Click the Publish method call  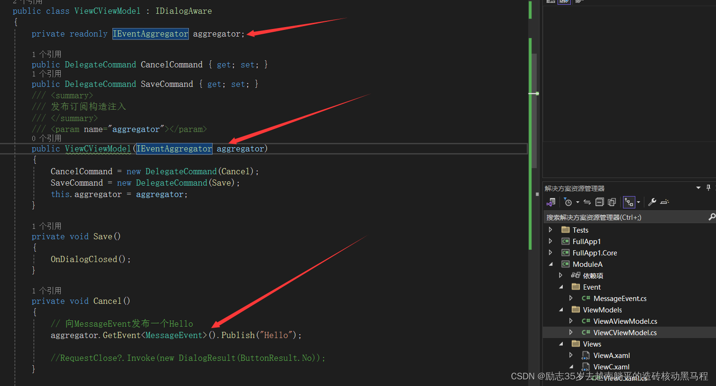click(x=238, y=335)
